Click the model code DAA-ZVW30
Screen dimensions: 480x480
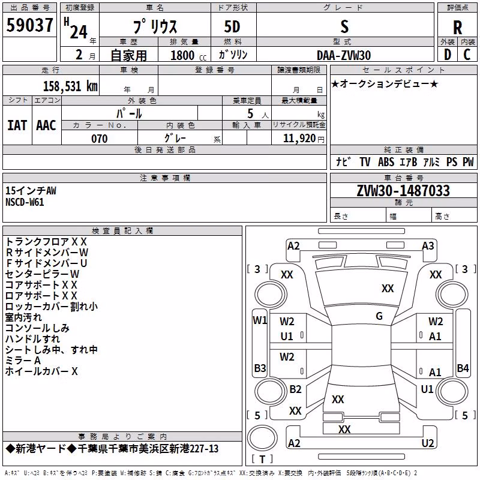click(x=344, y=55)
